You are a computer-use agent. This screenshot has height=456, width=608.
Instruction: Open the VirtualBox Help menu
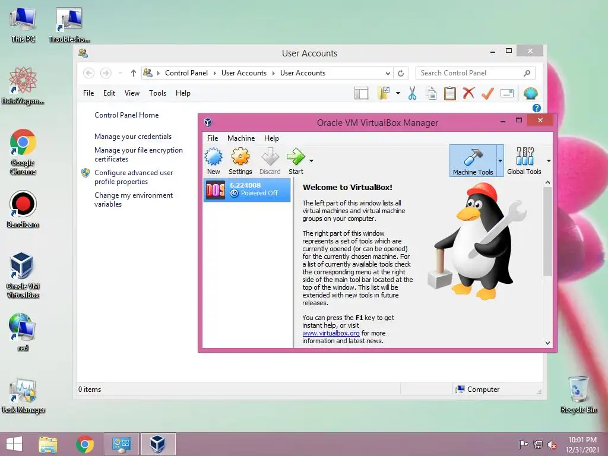point(271,138)
